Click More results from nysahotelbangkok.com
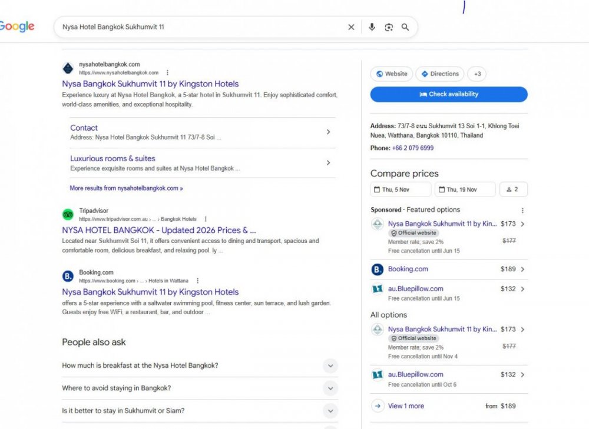This screenshot has height=429, width=589. click(126, 188)
